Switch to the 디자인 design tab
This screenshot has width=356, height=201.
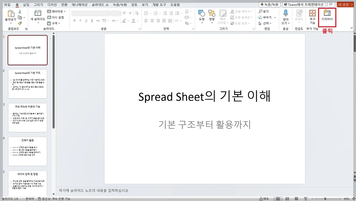click(52, 5)
